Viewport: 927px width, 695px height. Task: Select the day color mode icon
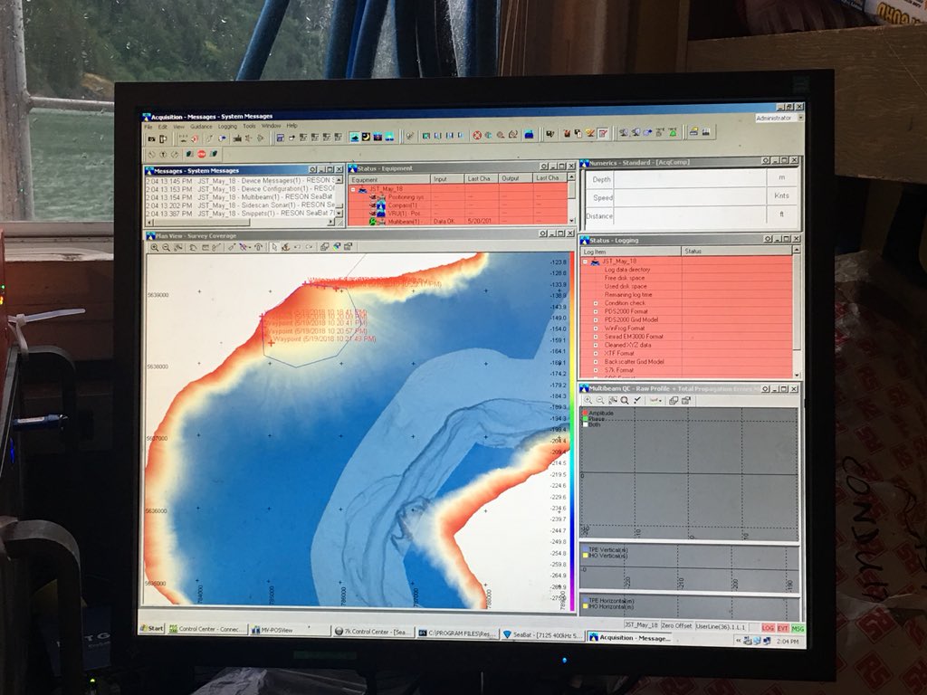(354, 138)
